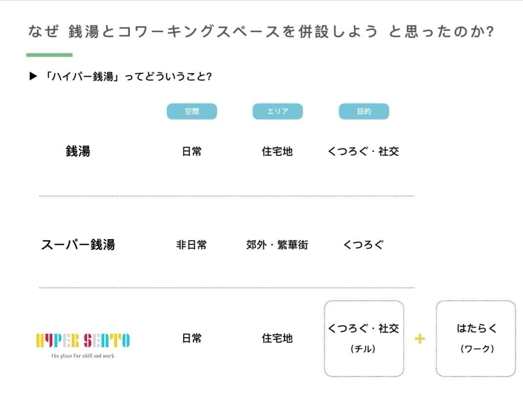Screen dimensions: 523x396
Task: Click くつろぐ・社交 in the 銭湯 row
Action: pyautogui.click(x=363, y=152)
